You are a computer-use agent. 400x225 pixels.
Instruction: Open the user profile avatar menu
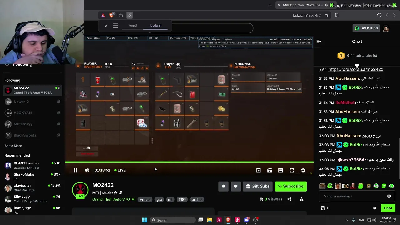click(386, 28)
